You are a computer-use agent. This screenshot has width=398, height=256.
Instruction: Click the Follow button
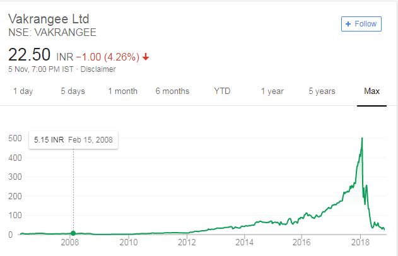[361, 24]
